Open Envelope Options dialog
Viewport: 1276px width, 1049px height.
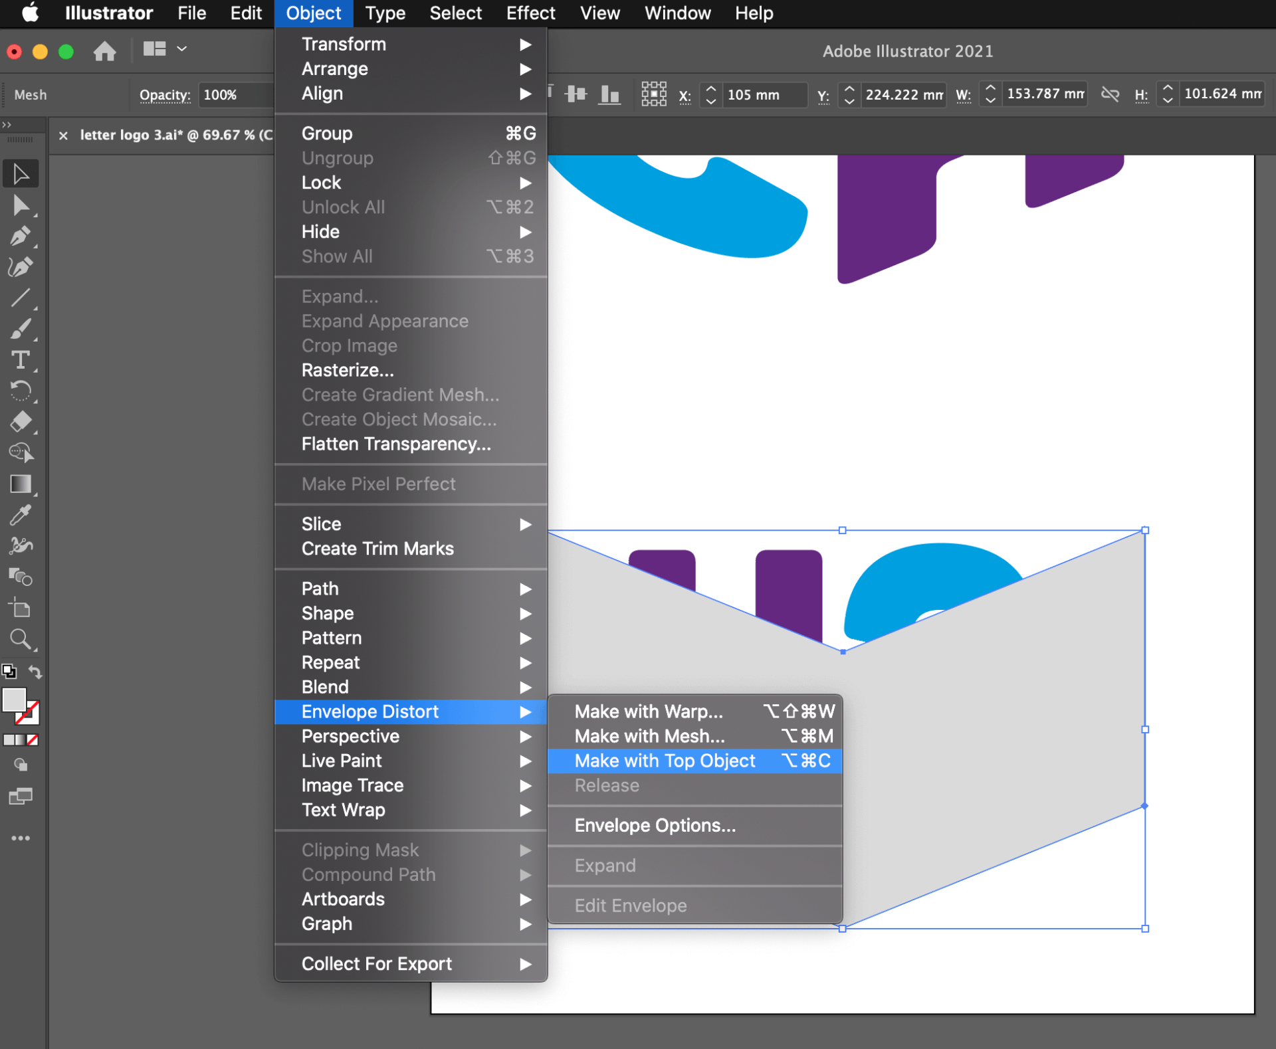click(x=694, y=825)
